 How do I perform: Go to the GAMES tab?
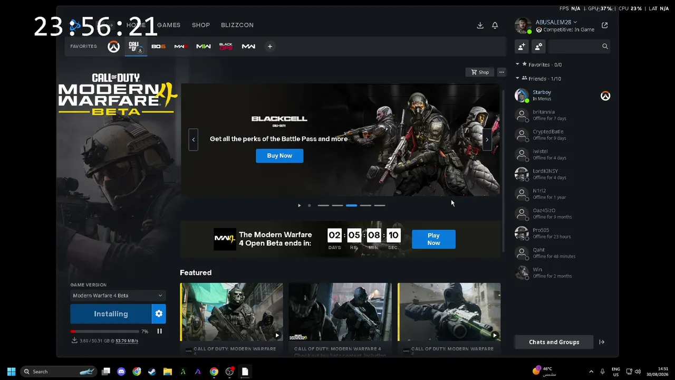coord(169,25)
